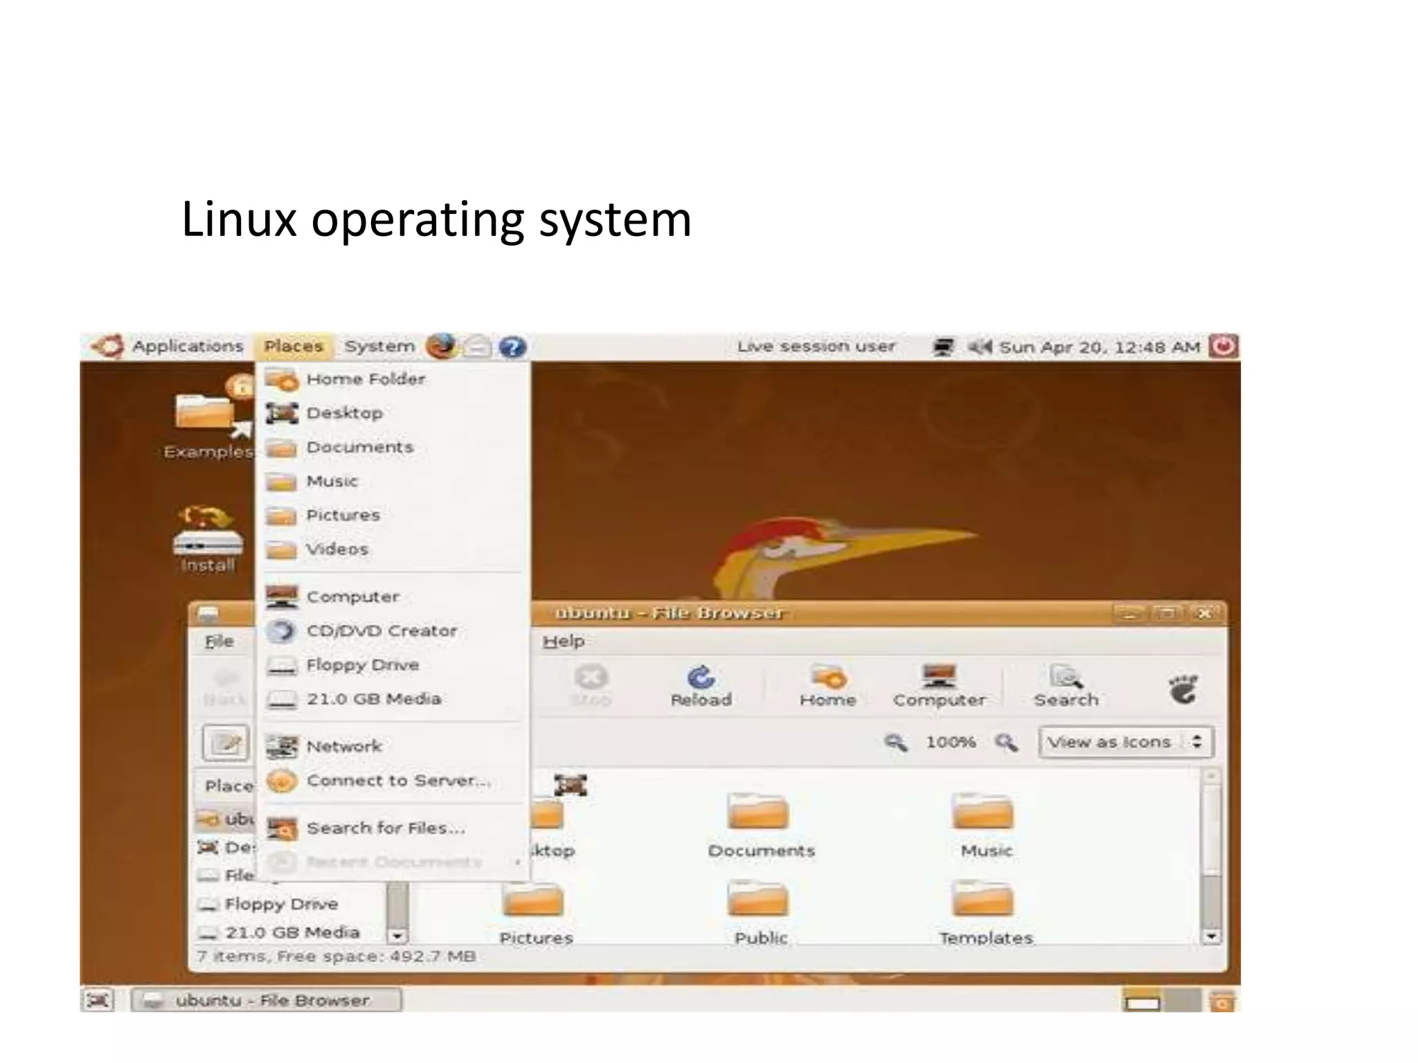Click the Stop toolbar button
The width and height of the screenshot is (1418, 1063).
[x=591, y=685]
